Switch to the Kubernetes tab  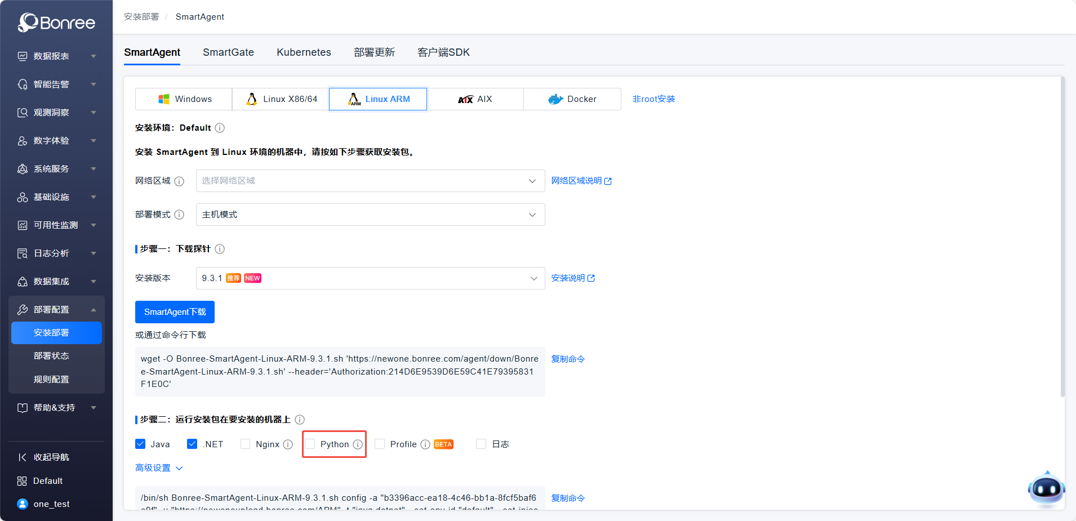pyautogui.click(x=304, y=52)
